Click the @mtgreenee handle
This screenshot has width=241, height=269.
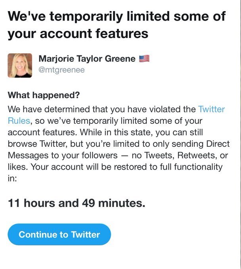(x=61, y=70)
